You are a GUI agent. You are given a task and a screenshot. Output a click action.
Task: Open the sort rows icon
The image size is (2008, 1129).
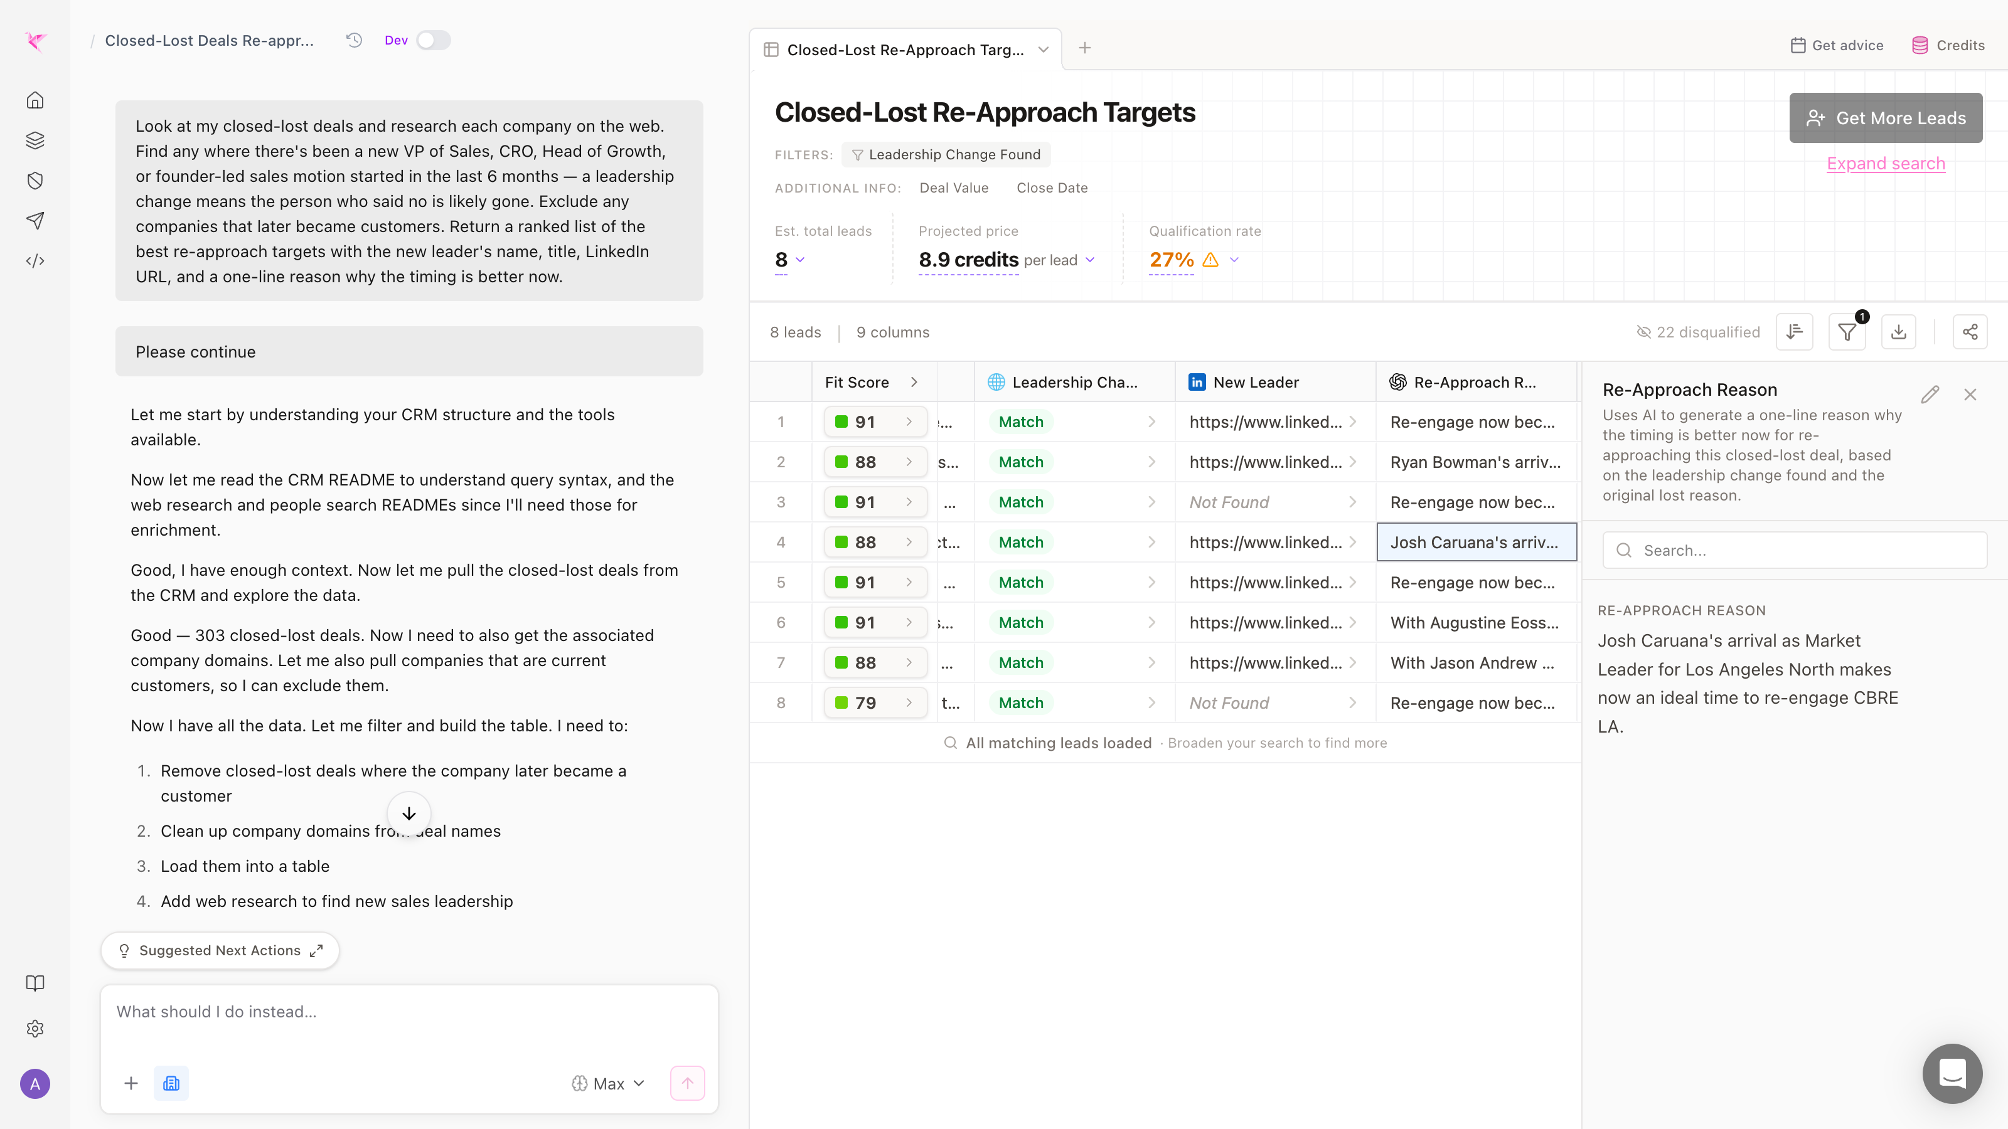(1795, 332)
